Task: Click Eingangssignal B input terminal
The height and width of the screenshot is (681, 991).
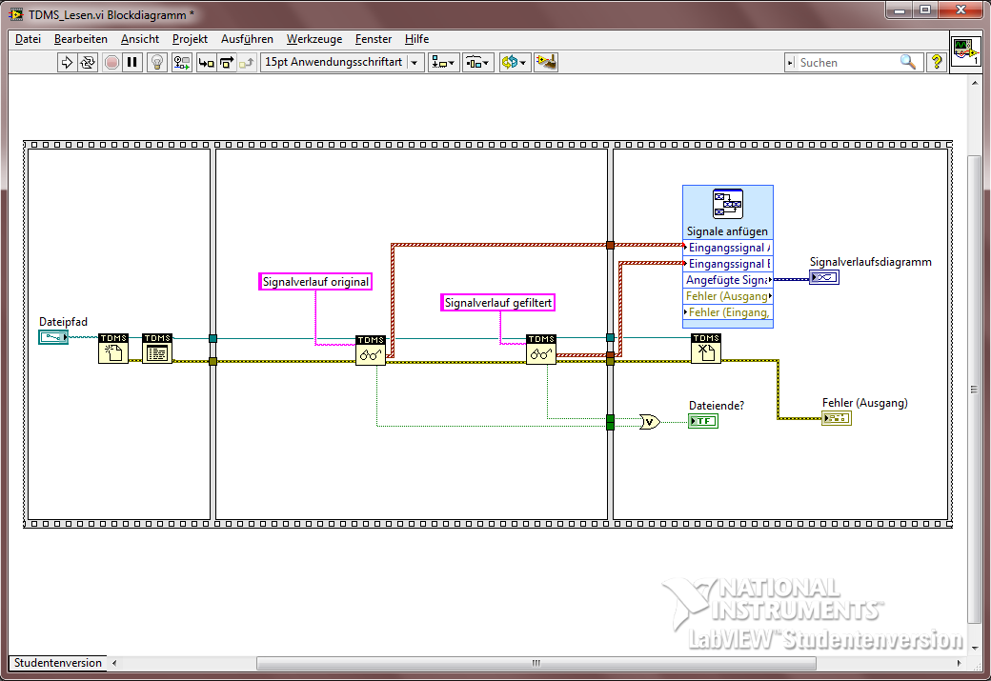Action: tap(728, 264)
